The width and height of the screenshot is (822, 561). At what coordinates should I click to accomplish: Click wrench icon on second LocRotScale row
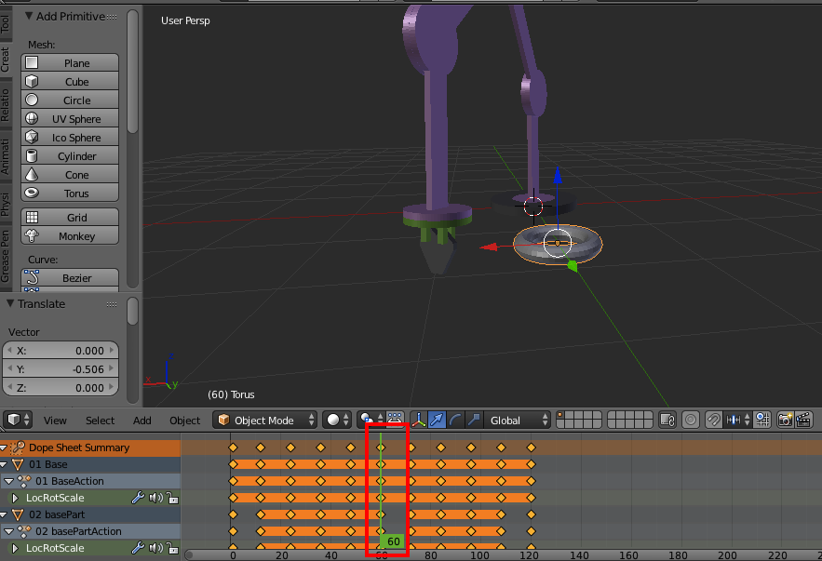tap(138, 548)
